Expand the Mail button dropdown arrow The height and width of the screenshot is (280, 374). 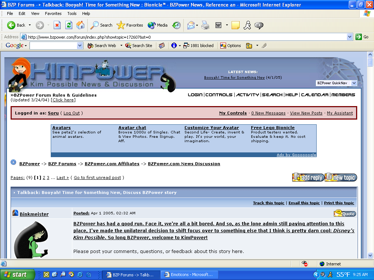[x=197, y=25]
